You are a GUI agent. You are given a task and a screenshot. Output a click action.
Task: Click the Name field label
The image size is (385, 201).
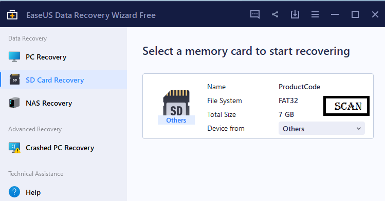click(216, 87)
